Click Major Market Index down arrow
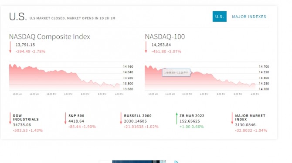The image size is (292, 163). 232,118
